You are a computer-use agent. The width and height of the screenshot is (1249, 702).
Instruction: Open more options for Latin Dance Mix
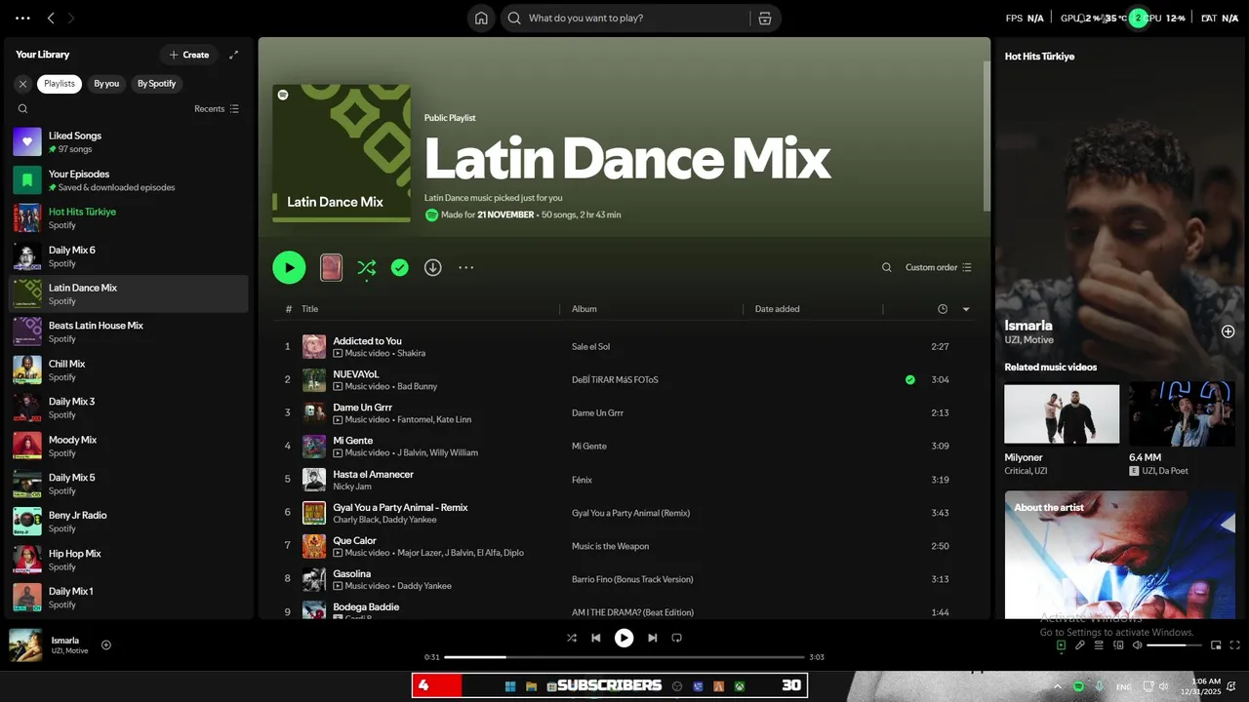tap(466, 267)
